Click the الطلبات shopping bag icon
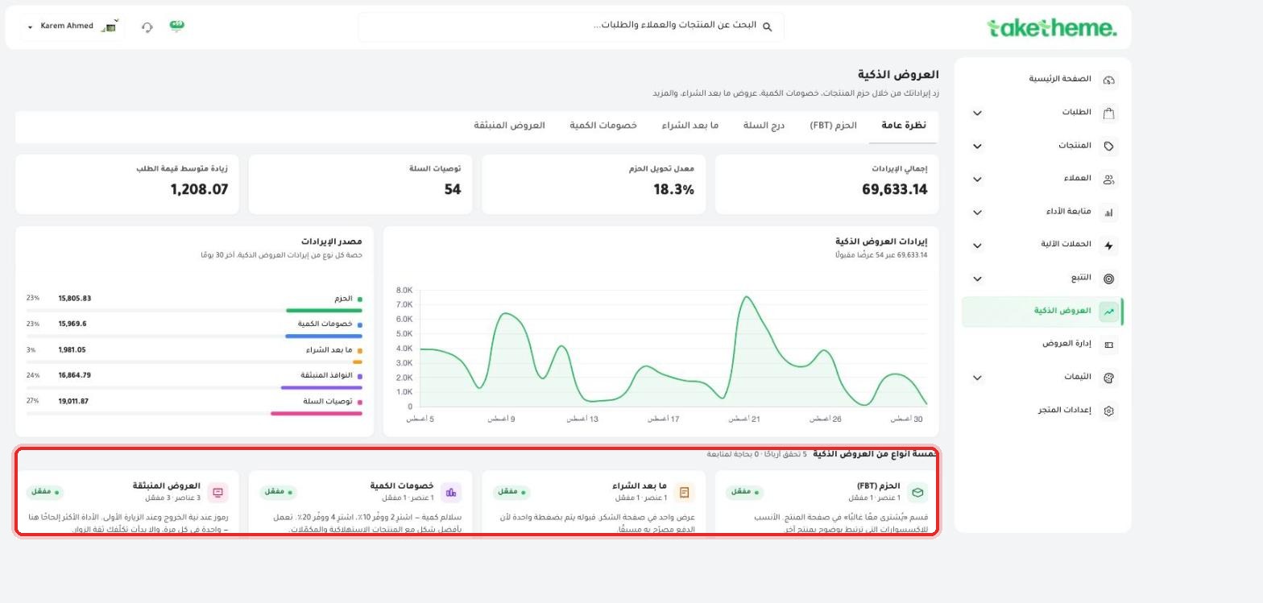The height and width of the screenshot is (603, 1263). pyautogui.click(x=1108, y=113)
